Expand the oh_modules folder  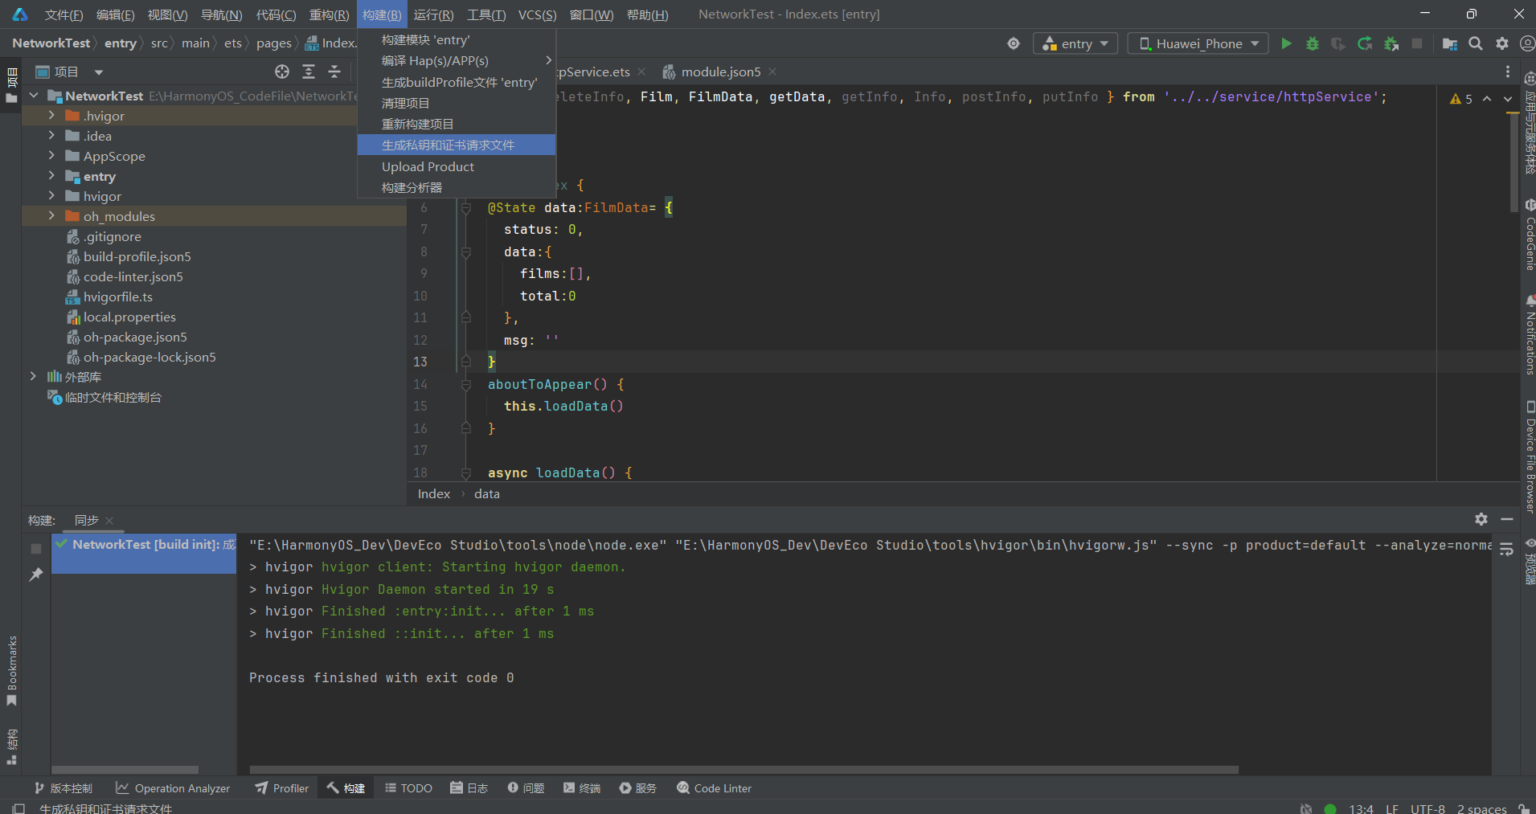(x=51, y=216)
